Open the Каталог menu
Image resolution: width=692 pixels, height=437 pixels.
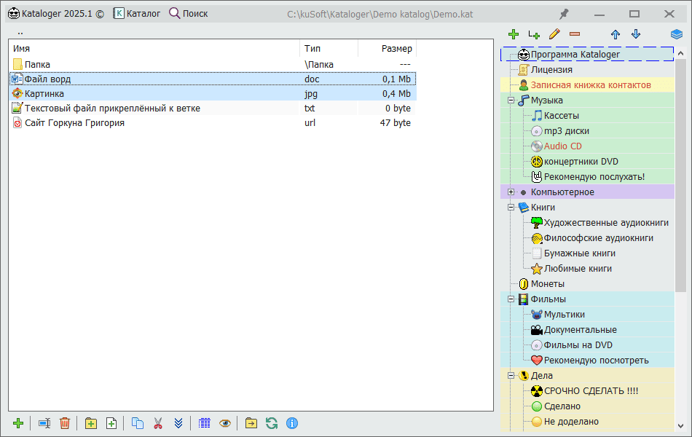[137, 14]
